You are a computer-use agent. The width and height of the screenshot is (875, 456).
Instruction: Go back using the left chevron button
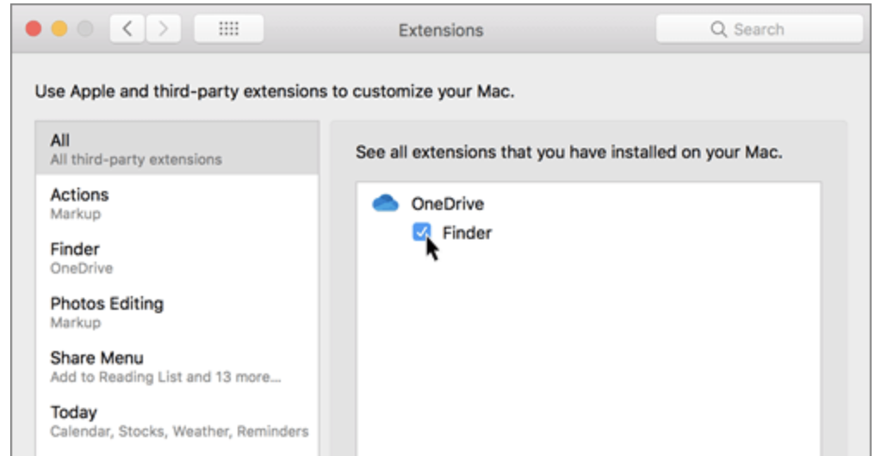click(x=127, y=29)
